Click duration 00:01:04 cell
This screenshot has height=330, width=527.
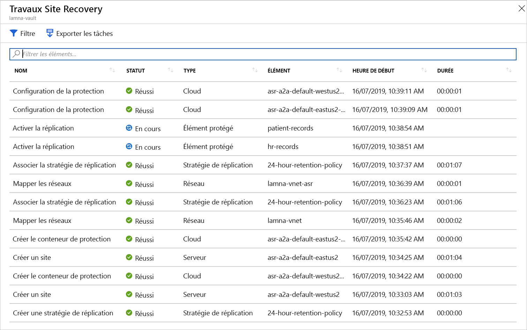449,257
